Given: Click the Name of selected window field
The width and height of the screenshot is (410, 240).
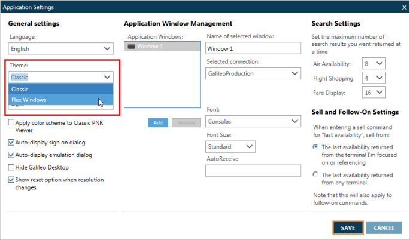Looking at the screenshot, I should [x=253, y=48].
